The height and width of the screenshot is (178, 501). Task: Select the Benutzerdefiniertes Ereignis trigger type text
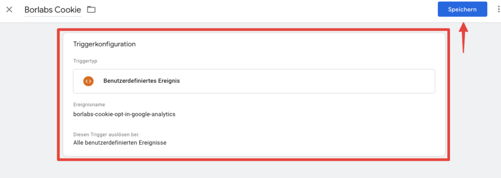tap(141, 81)
